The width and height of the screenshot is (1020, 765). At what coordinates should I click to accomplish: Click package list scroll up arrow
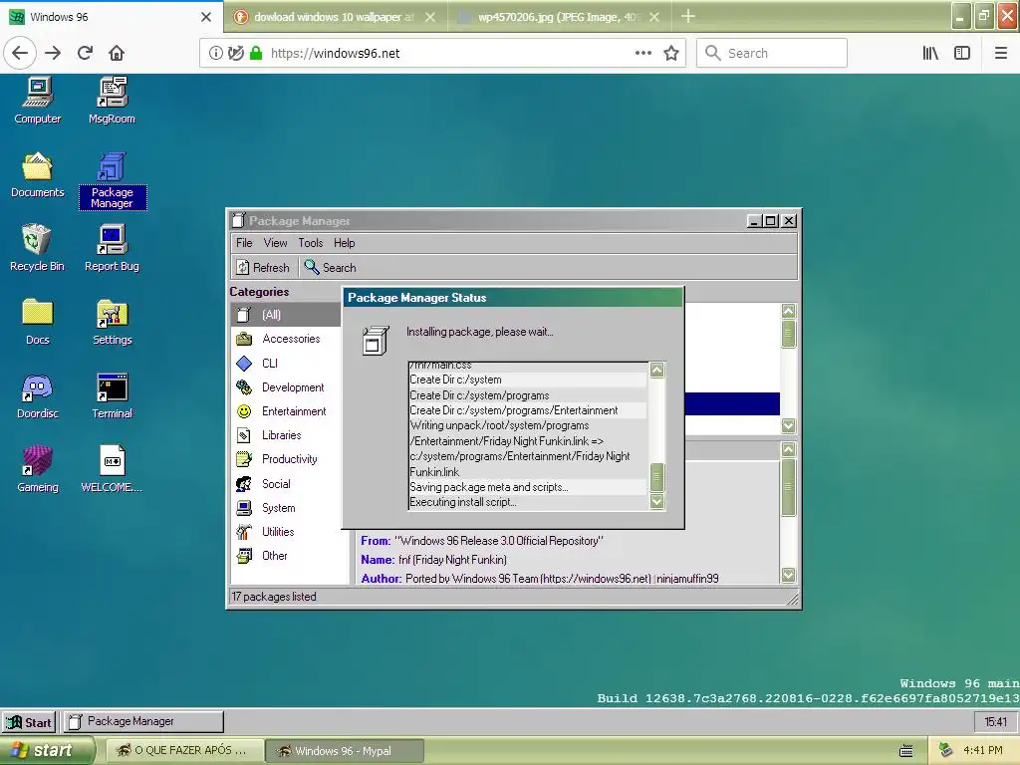click(789, 311)
